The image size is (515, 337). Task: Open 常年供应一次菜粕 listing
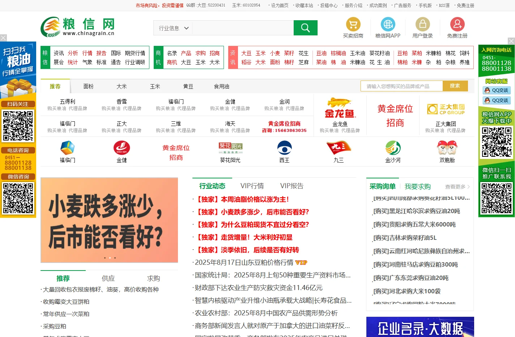point(66,314)
